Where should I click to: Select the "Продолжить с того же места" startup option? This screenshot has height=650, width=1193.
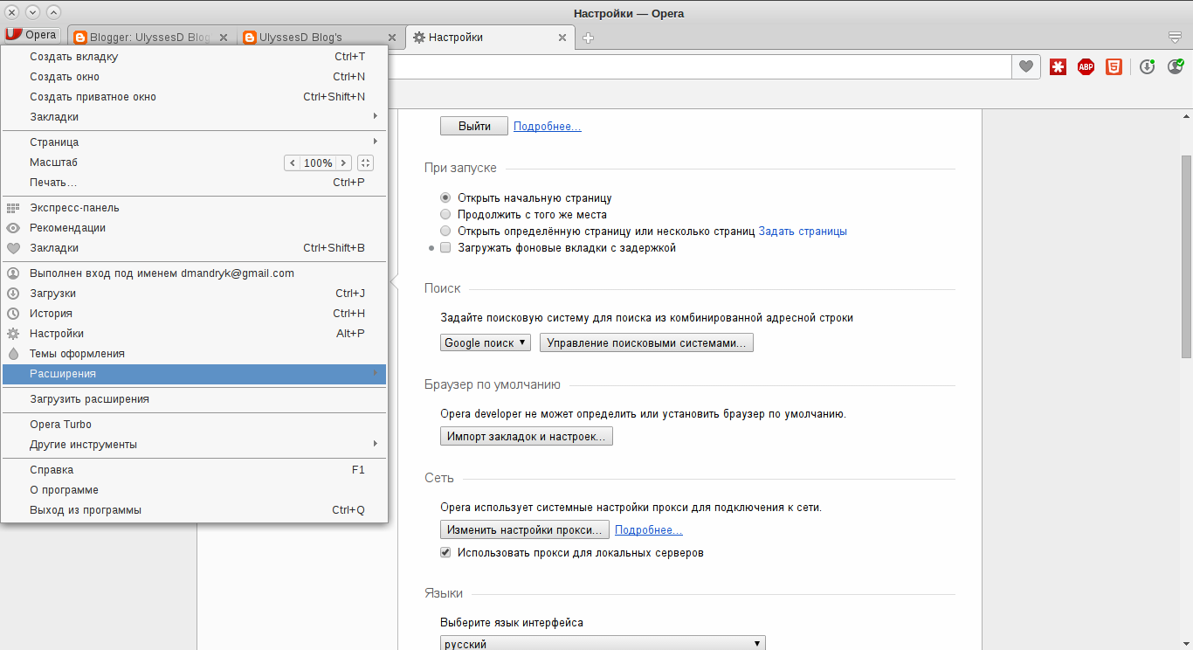point(445,214)
